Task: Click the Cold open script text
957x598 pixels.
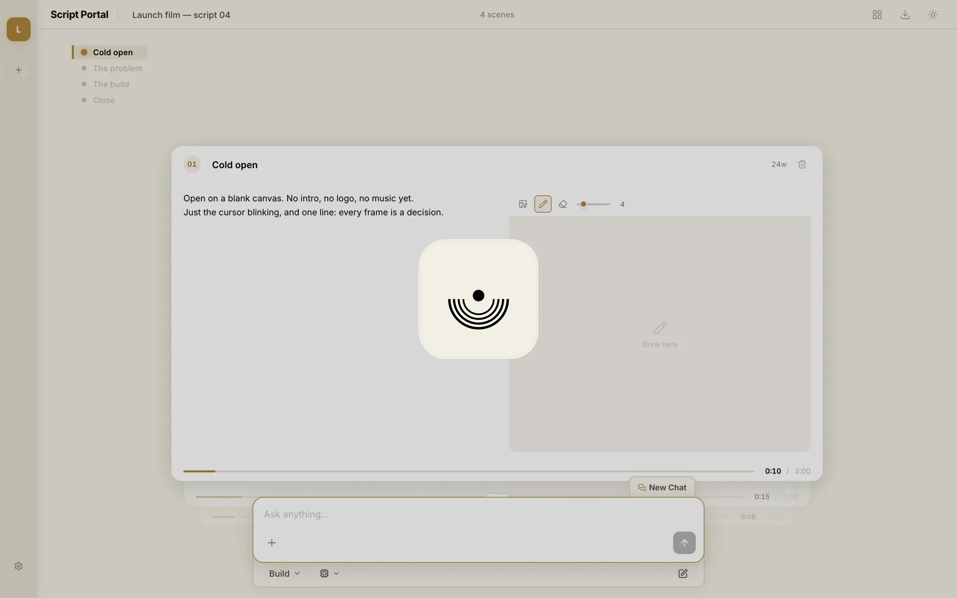Action: point(313,205)
